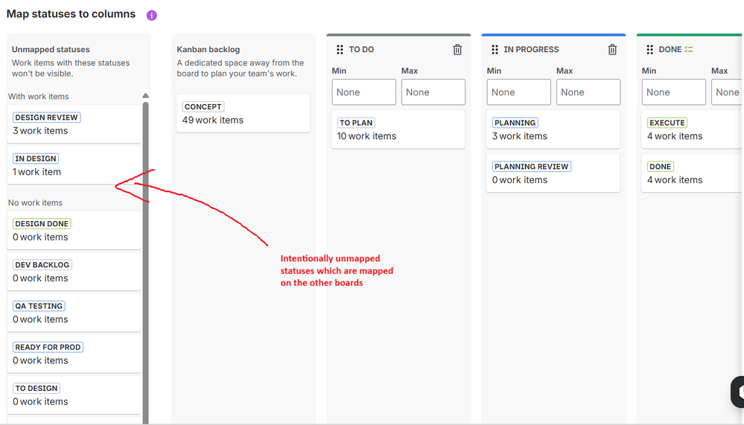
Task: Select the EXECUTE status card
Action: point(692,129)
